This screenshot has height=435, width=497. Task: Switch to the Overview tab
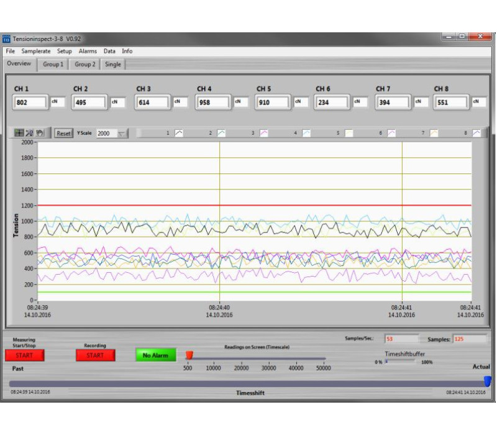pos(19,63)
